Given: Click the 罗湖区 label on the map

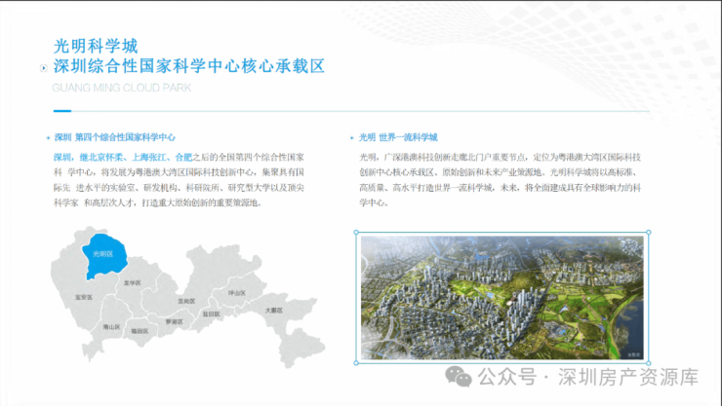Looking at the screenshot, I should pyautogui.click(x=174, y=322).
